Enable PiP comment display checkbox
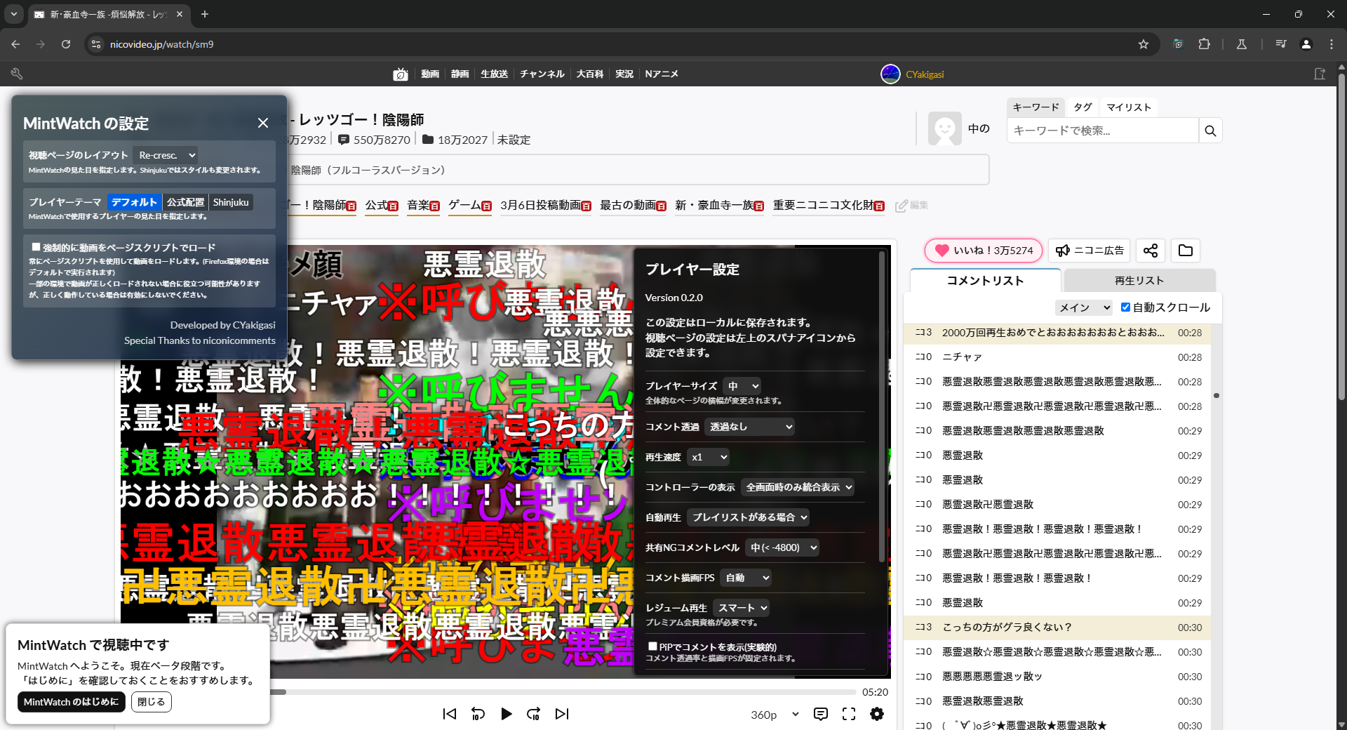The image size is (1347, 730). [652, 646]
